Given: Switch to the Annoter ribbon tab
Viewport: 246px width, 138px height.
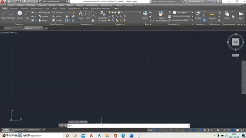Looking at the screenshot, I should 24,8.
